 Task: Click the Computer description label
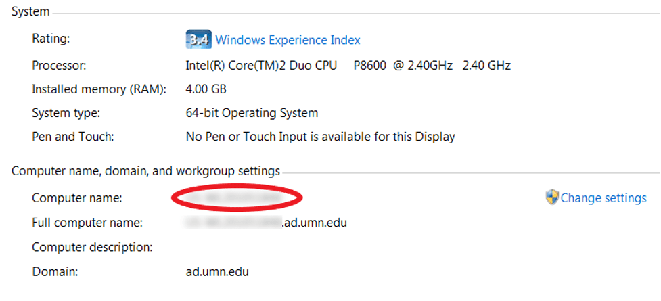click(91, 247)
